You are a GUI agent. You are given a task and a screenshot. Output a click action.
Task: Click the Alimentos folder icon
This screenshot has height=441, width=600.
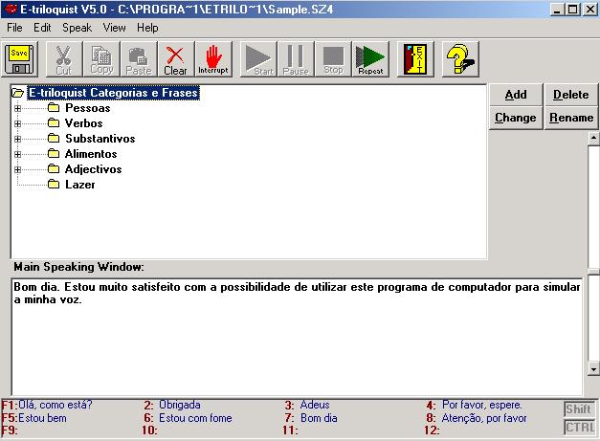[x=54, y=153]
